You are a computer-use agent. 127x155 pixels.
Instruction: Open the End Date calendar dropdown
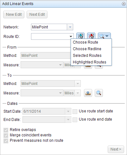68,120
